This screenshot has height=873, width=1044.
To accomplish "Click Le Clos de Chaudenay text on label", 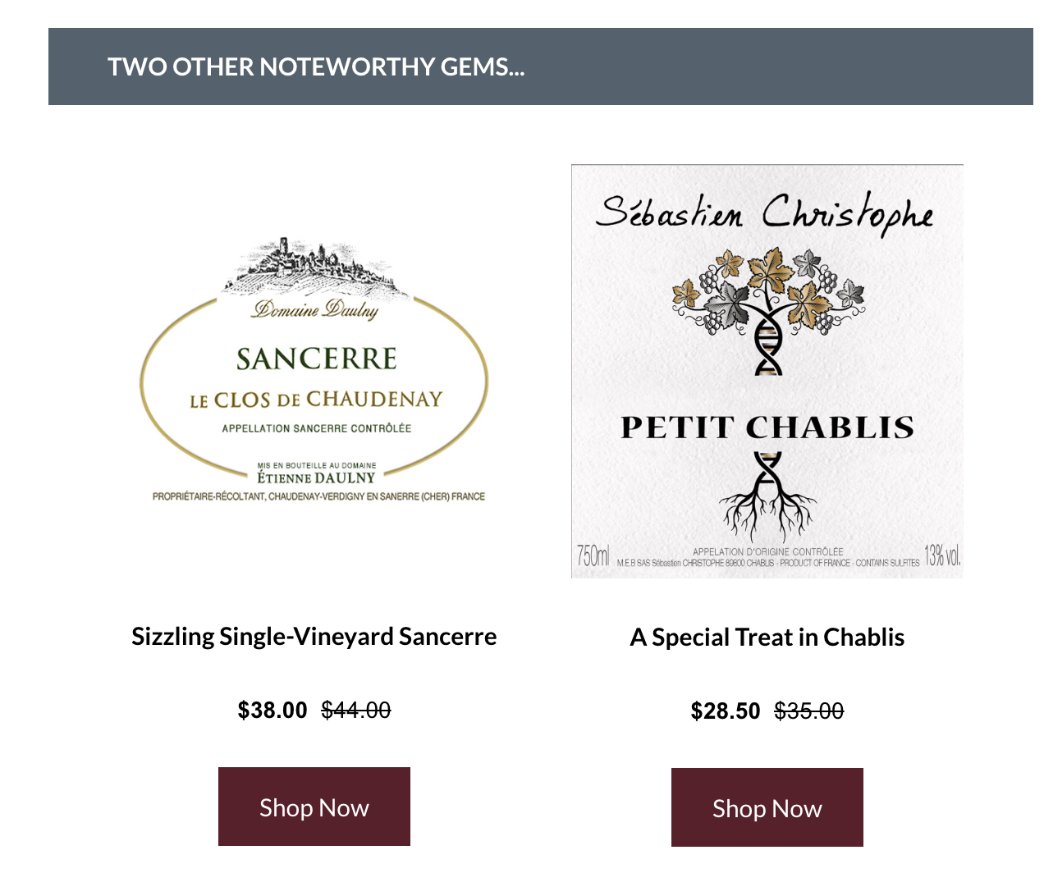I will (x=316, y=400).
